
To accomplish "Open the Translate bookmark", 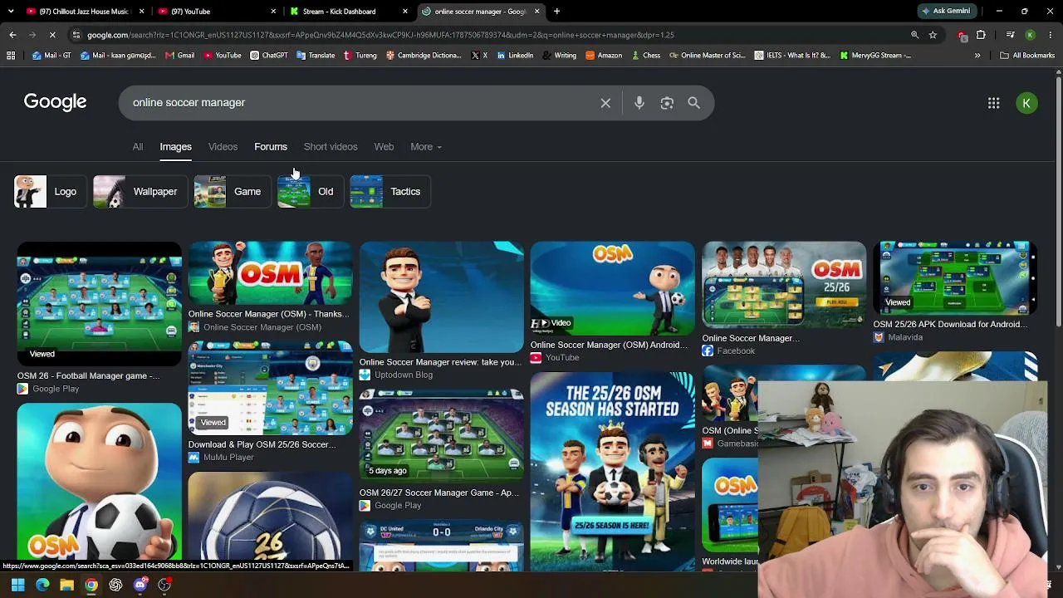I will click(x=315, y=56).
